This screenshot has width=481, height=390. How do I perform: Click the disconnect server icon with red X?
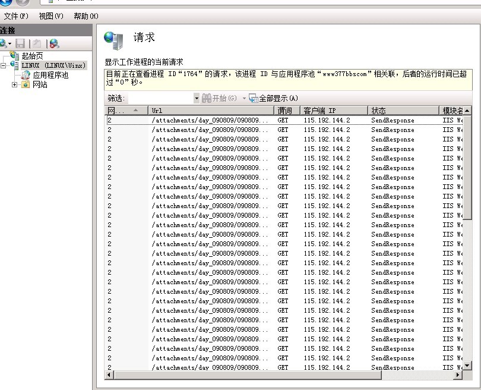coord(54,43)
